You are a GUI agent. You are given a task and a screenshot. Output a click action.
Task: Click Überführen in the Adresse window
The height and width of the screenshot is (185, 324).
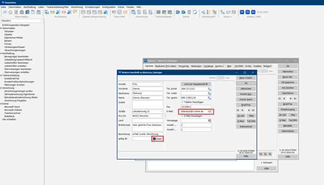(x=288, y=93)
